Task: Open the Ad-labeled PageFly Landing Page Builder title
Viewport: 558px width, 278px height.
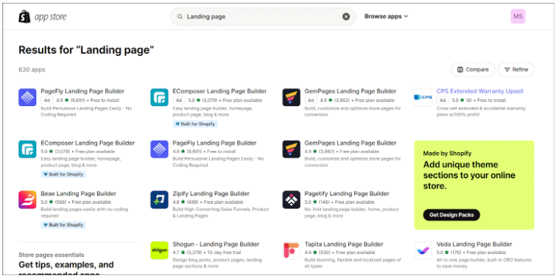Action: click(x=83, y=91)
